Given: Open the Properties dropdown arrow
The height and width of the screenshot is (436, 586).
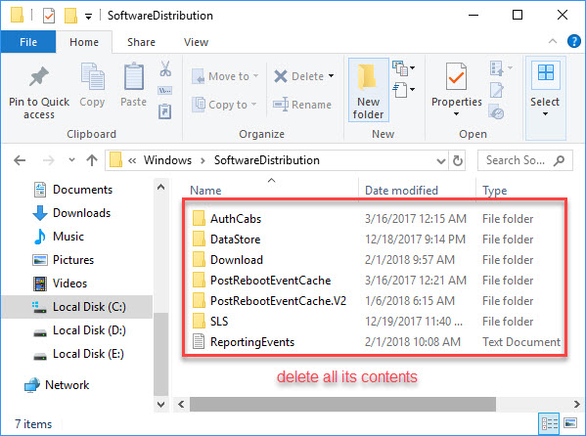Looking at the screenshot, I should (x=456, y=113).
